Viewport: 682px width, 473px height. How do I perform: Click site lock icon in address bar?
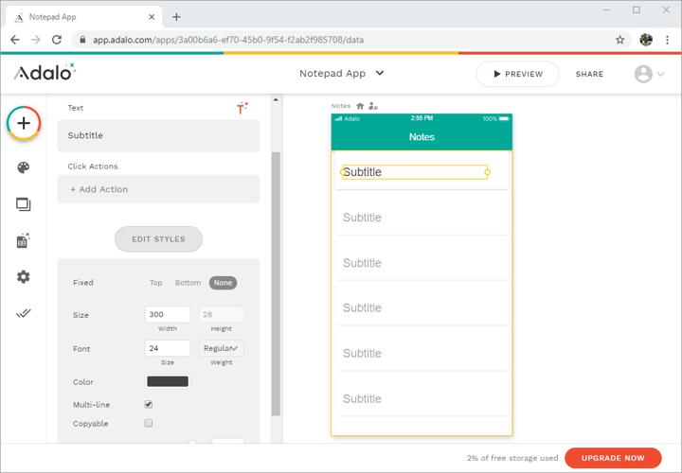pos(82,40)
